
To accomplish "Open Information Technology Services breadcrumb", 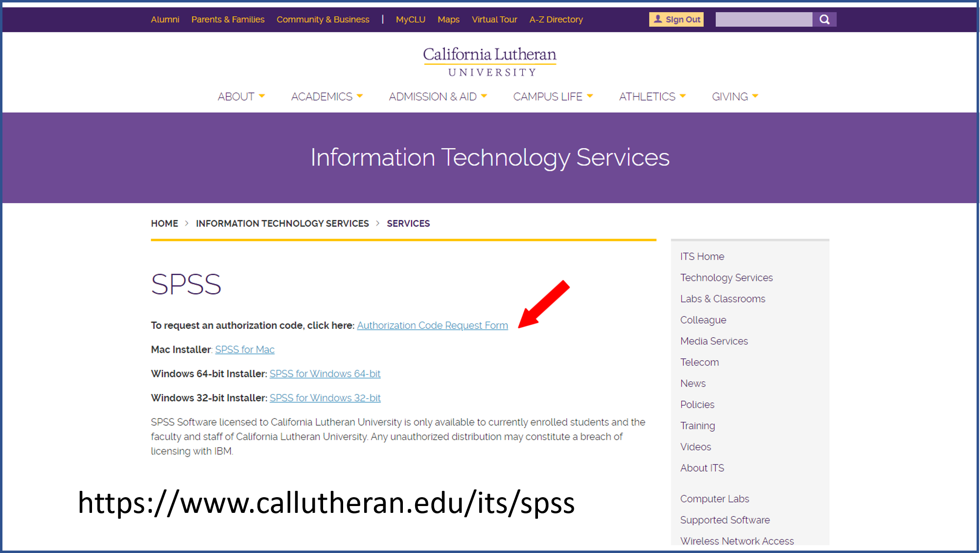I will point(282,224).
